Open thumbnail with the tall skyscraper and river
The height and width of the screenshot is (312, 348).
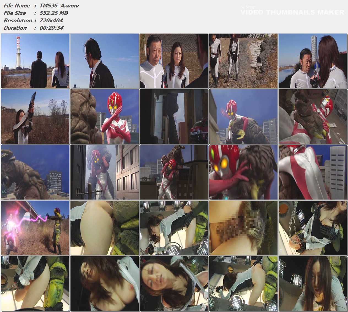[x=313, y=61]
